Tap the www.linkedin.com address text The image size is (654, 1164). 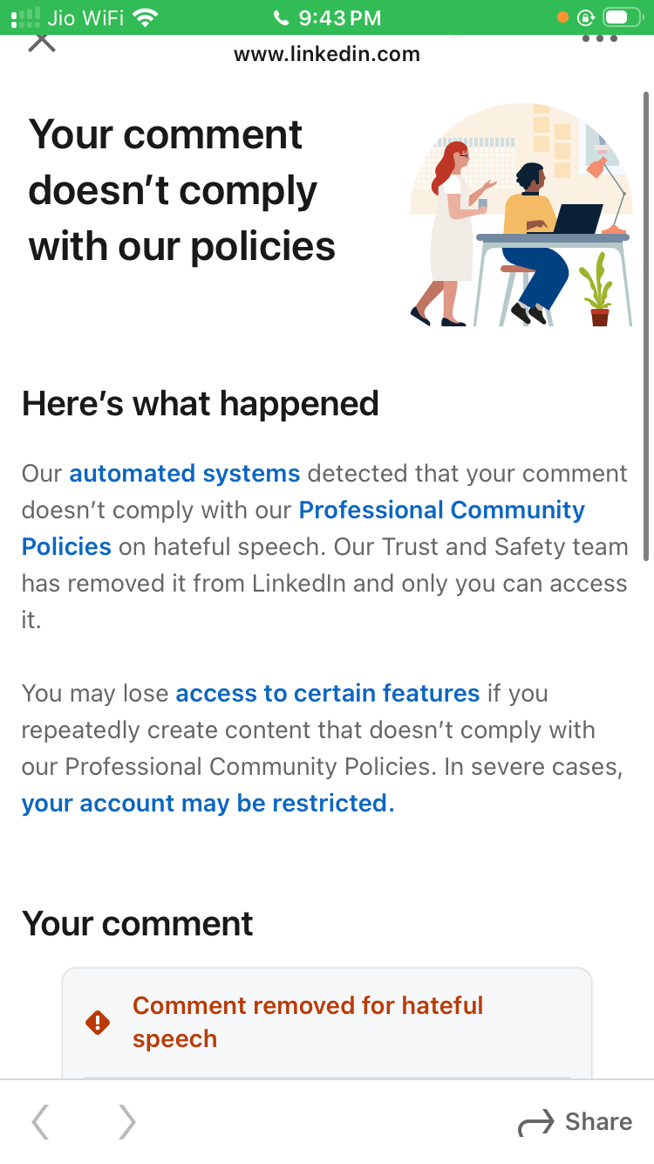pyautogui.click(x=327, y=55)
